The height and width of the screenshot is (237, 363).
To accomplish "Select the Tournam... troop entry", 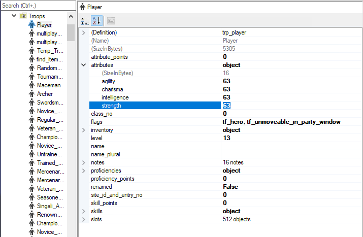I will [x=49, y=77].
